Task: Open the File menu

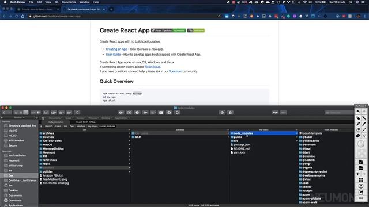Action: point(31,2)
